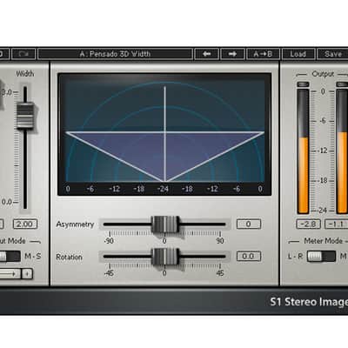Click the Asymmetry slider handle
The image size is (348, 348).
164,224
